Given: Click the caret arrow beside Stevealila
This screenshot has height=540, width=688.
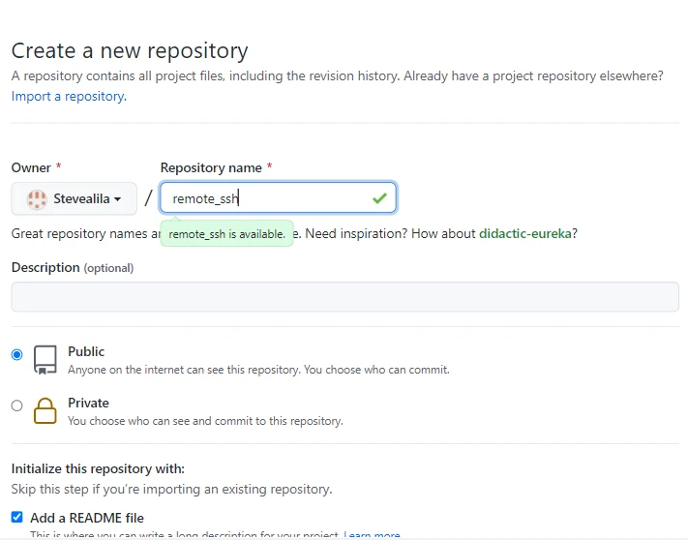Looking at the screenshot, I should pos(118,199).
